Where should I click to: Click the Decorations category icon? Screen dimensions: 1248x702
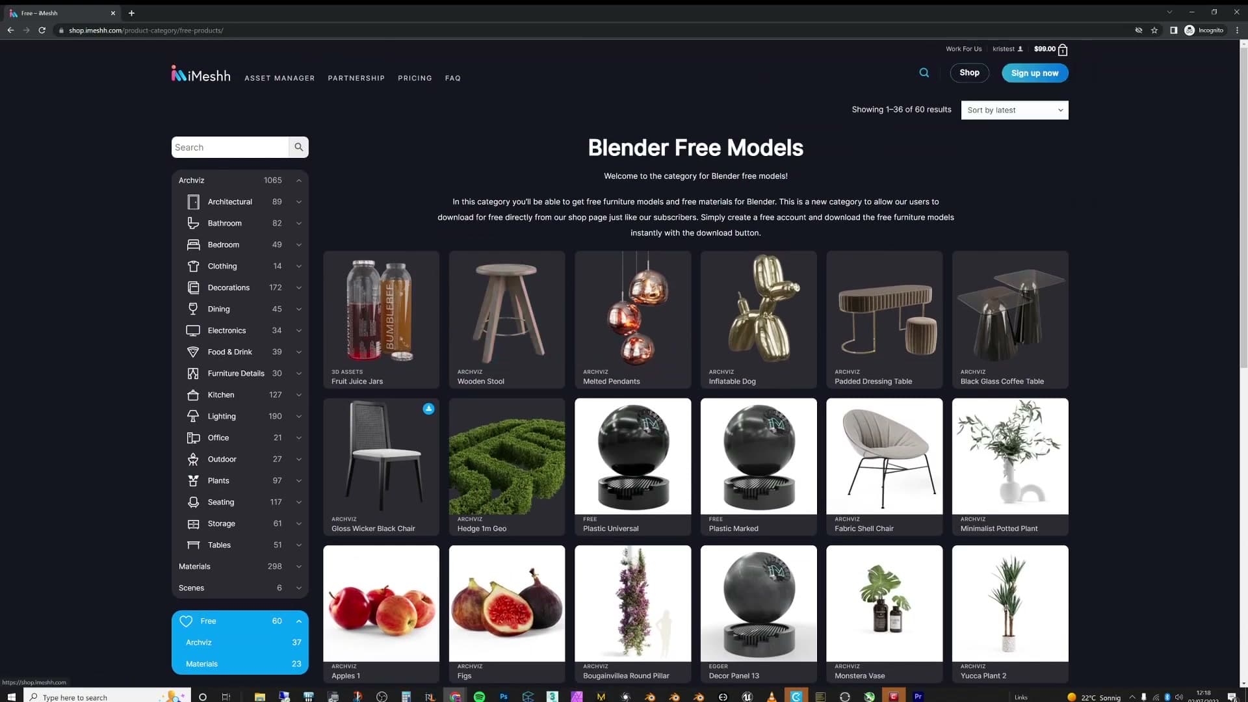pyautogui.click(x=193, y=287)
